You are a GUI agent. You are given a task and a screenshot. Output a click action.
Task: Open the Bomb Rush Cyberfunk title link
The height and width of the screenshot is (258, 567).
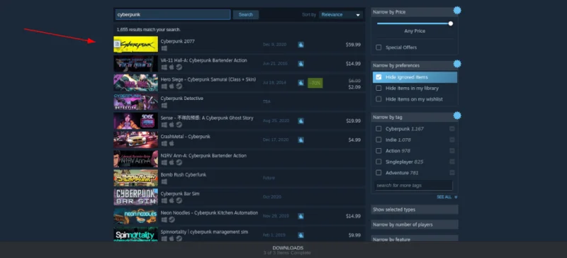pyautogui.click(x=184, y=175)
